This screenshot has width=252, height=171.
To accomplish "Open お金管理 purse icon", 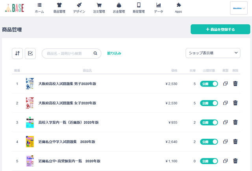I will tap(119, 5).
